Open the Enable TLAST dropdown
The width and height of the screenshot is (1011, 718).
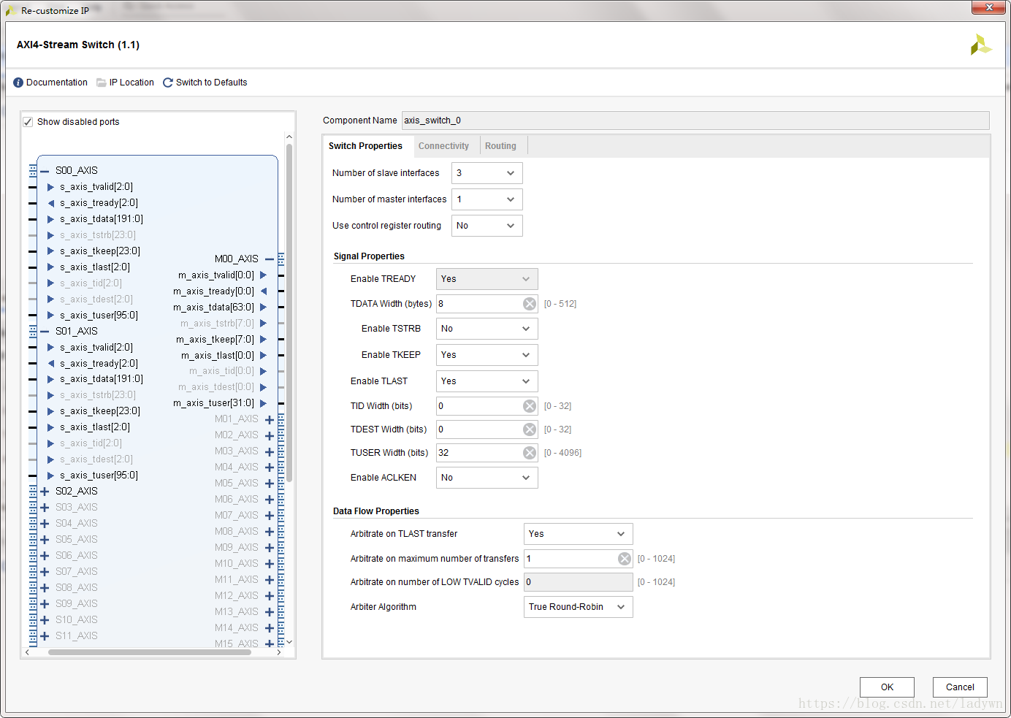[x=487, y=381]
